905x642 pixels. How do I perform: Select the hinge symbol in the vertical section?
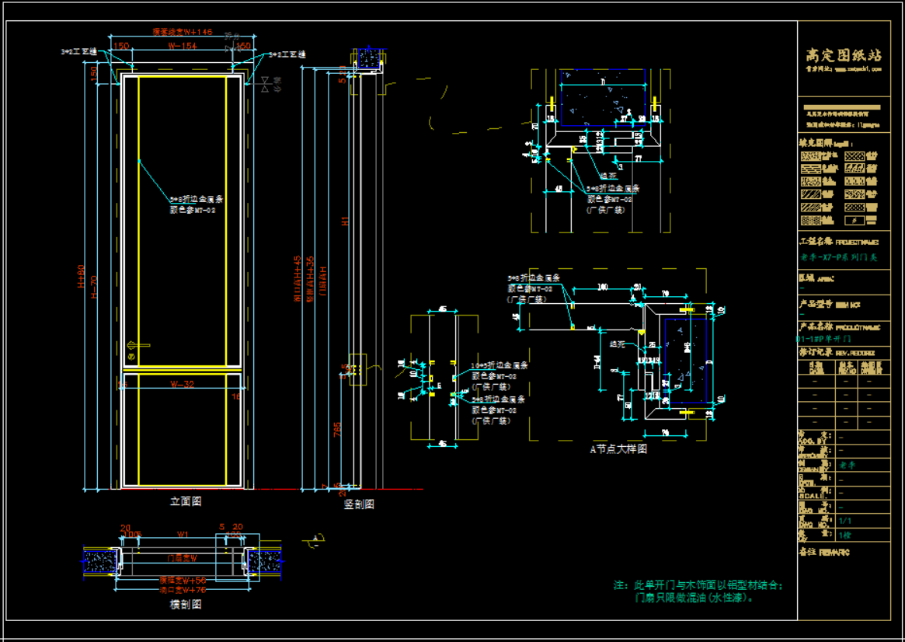[357, 370]
